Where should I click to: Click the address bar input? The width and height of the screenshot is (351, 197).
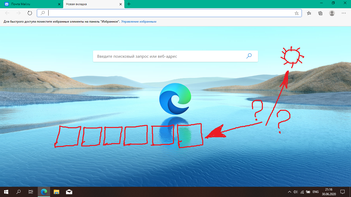(170, 13)
